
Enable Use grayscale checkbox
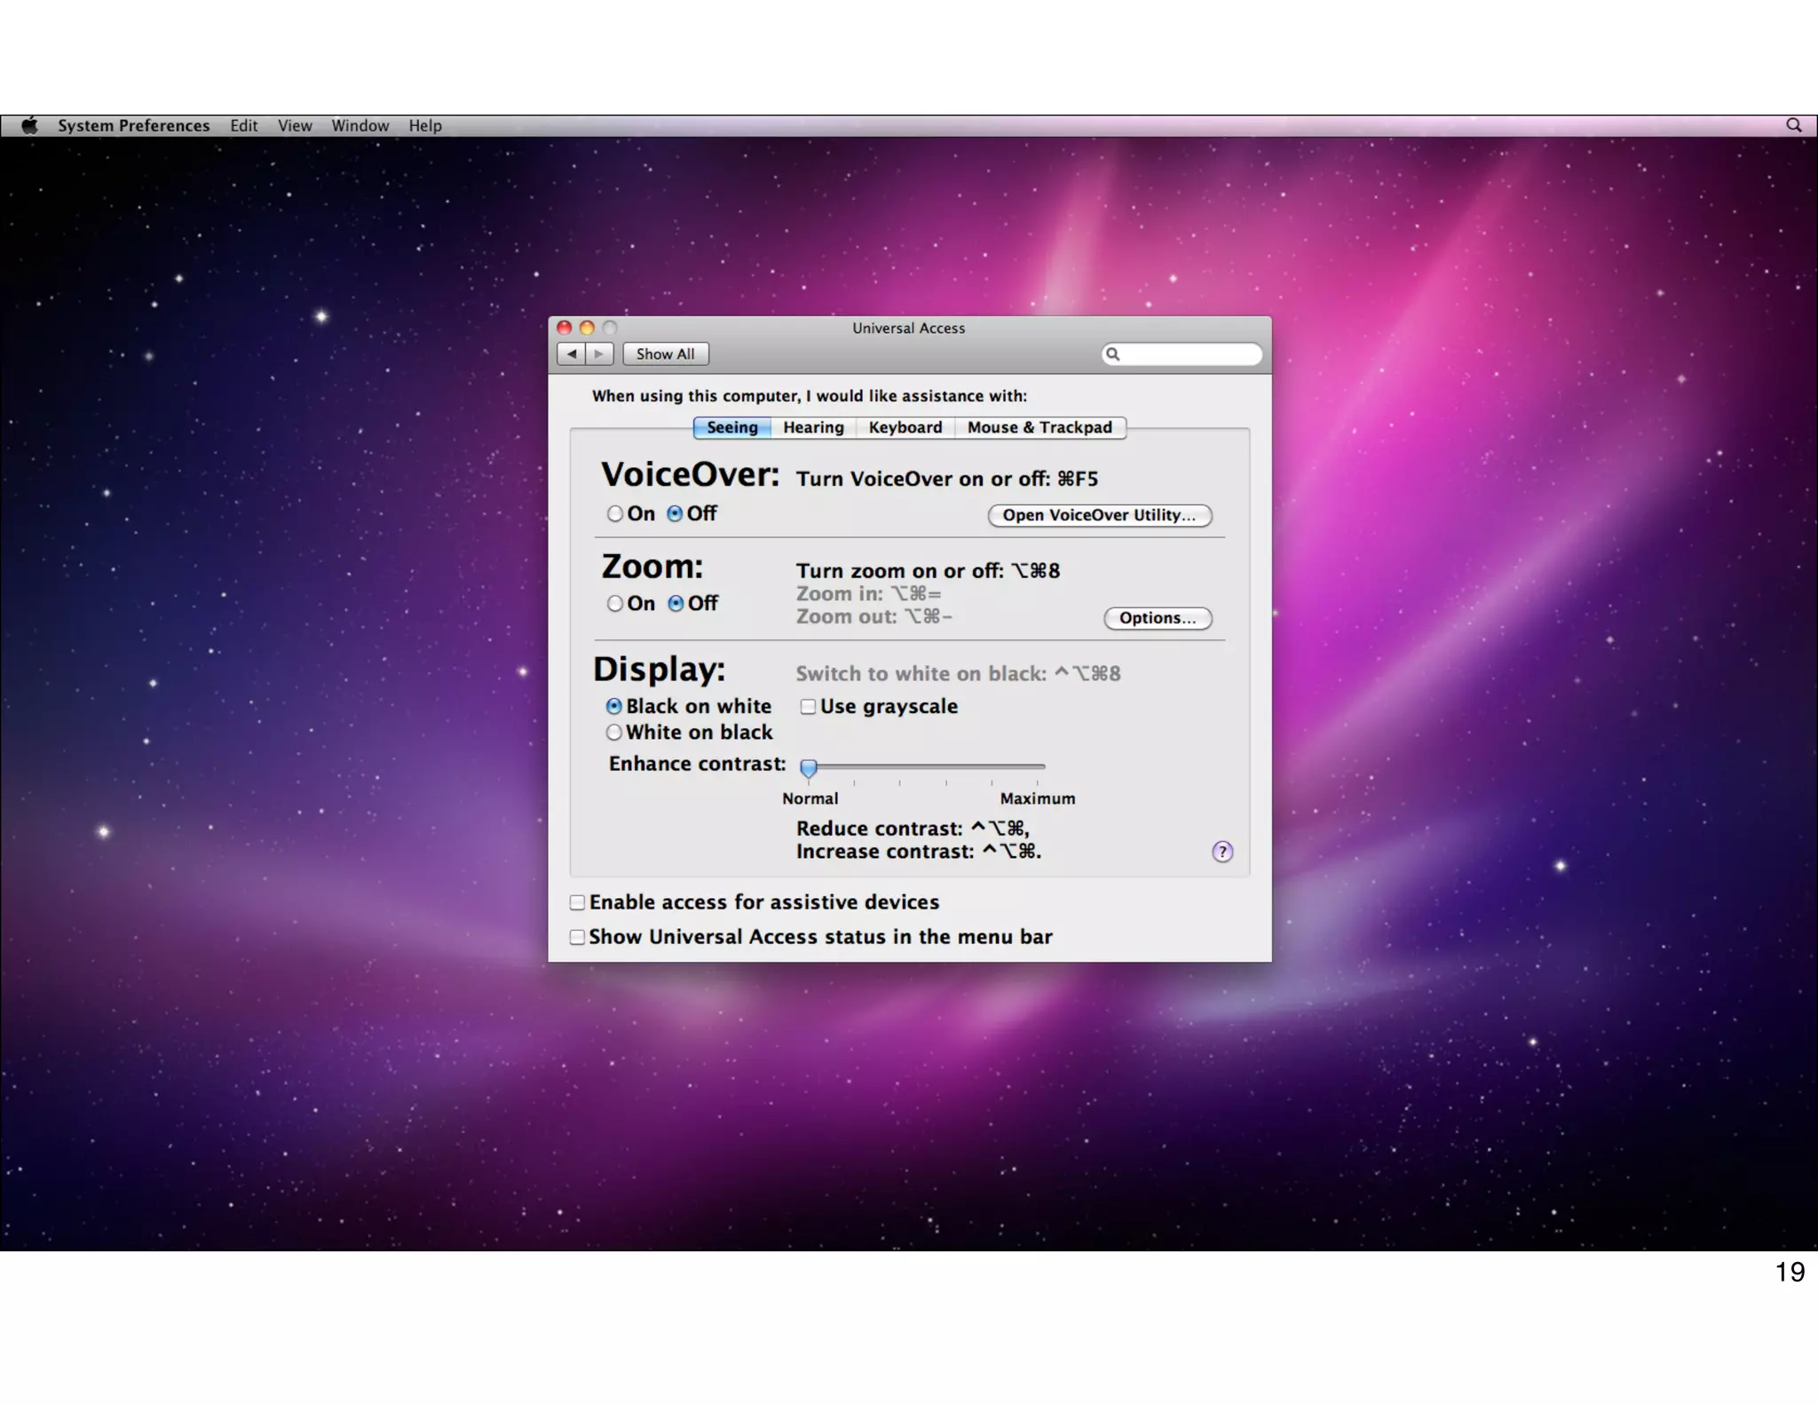pos(808,707)
